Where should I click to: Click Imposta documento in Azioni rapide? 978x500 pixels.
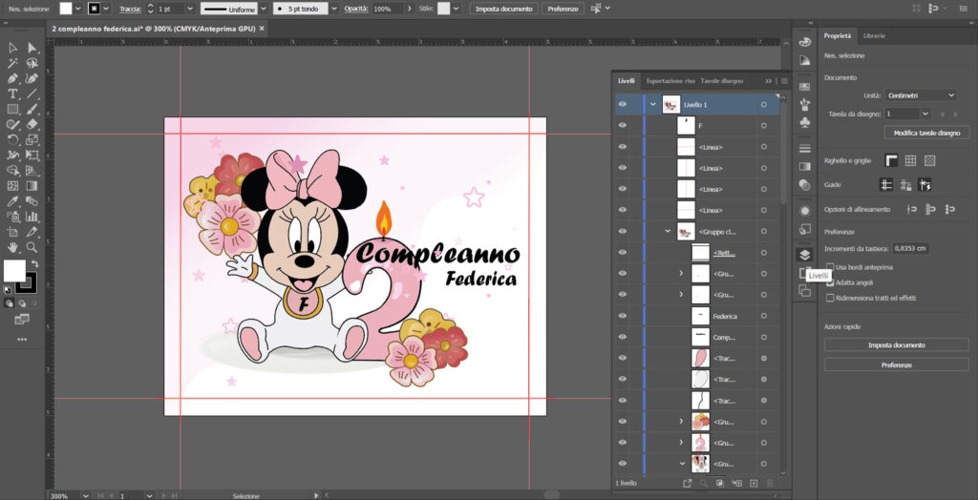[x=896, y=344]
